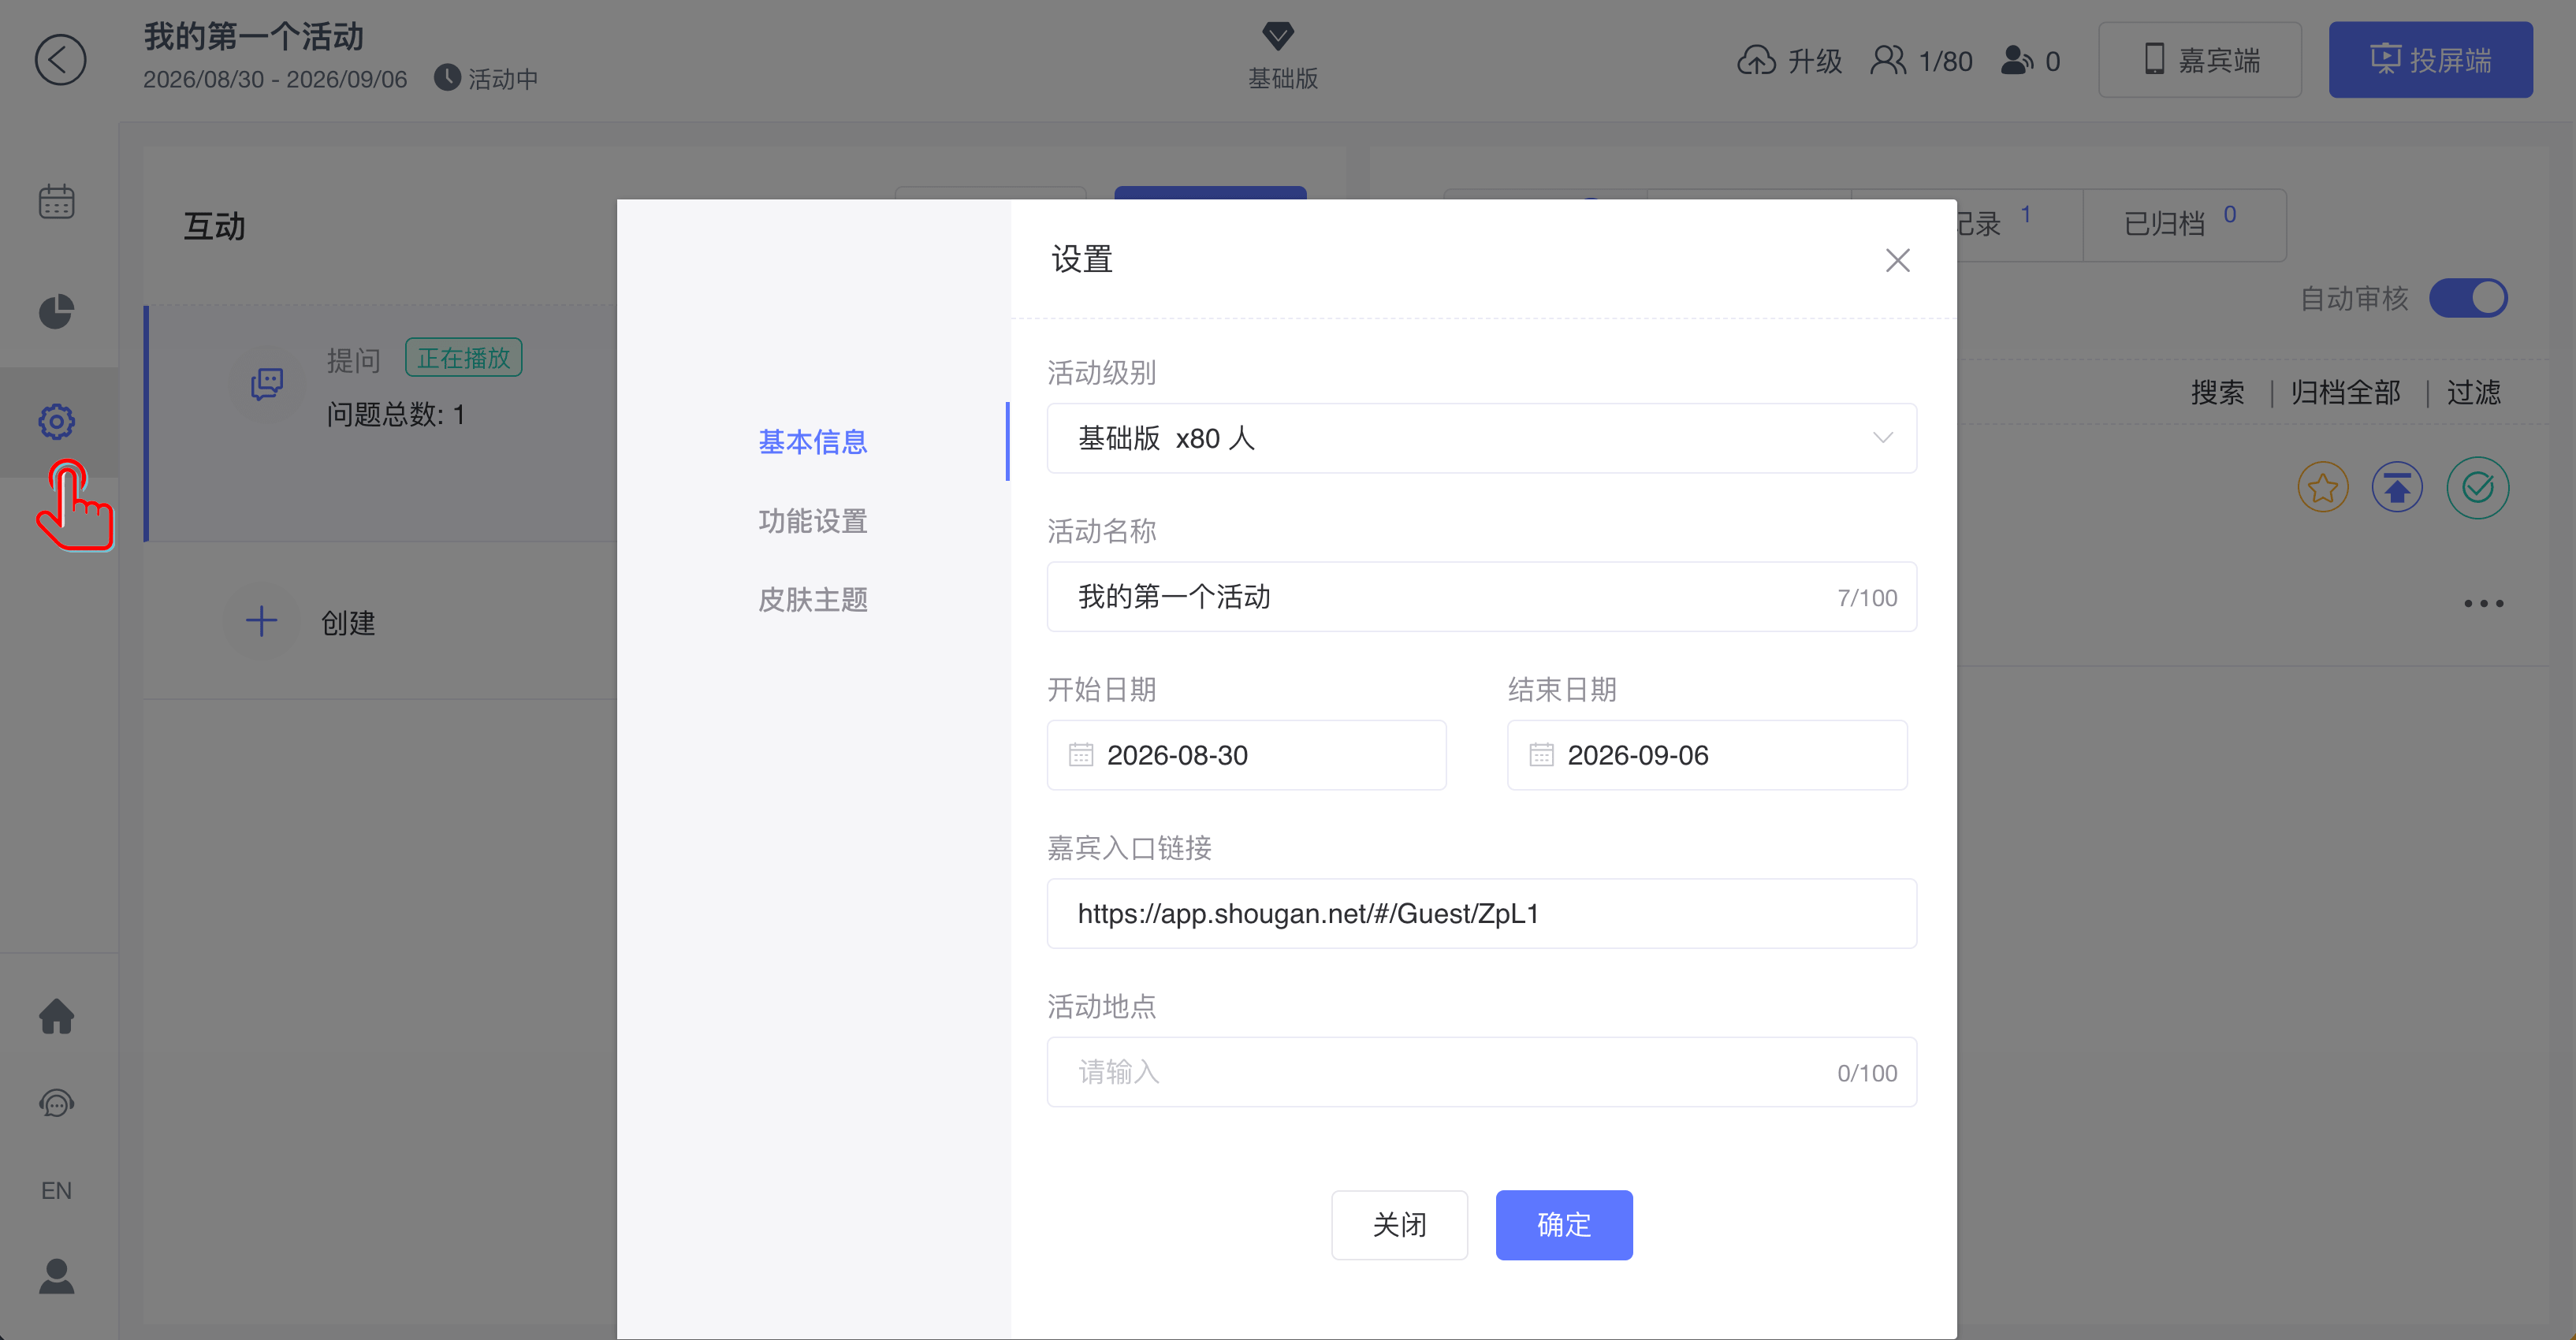Click the 确定 confirm button
The width and height of the screenshot is (2576, 1340).
click(x=1563, y=1224)
